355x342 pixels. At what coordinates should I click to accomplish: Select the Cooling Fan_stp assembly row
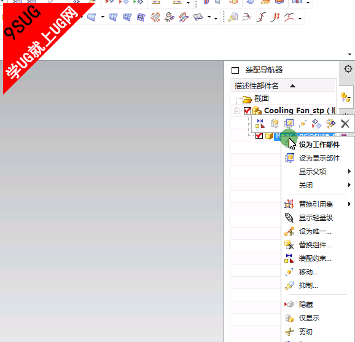pyautogui.click(x=283, y=111)
